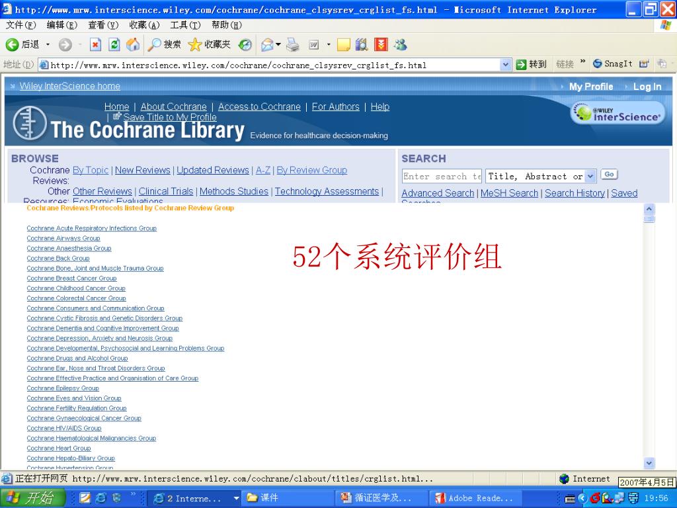The height and width of the screenshot is (508, 677).
Task: Open the Updated Reviews link
Action: tap(213, 170)
